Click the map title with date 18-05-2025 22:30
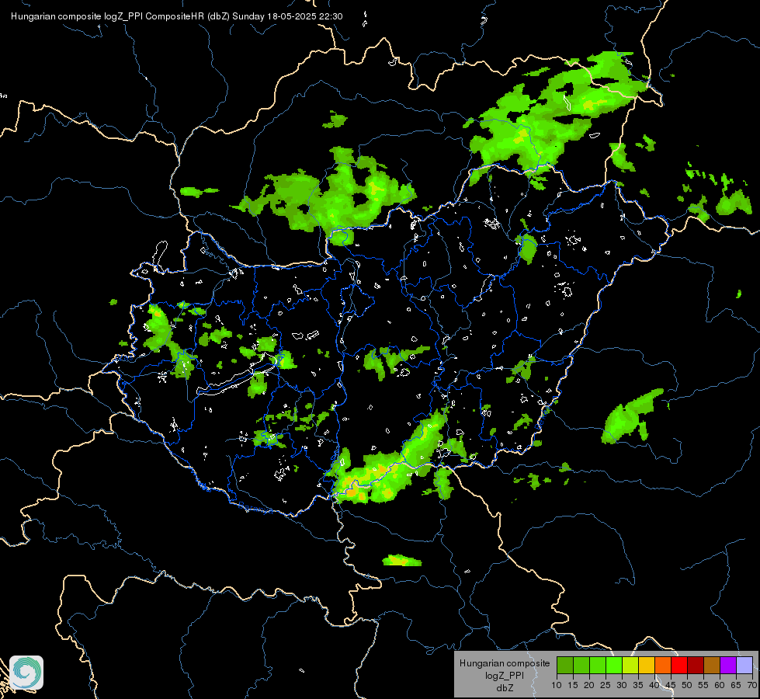This screenshot has height=699, width=760. pyautogui.click(x=177, y=16)
